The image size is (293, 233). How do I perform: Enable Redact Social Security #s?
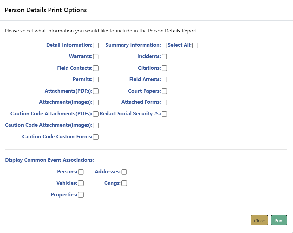click(165, 114)
